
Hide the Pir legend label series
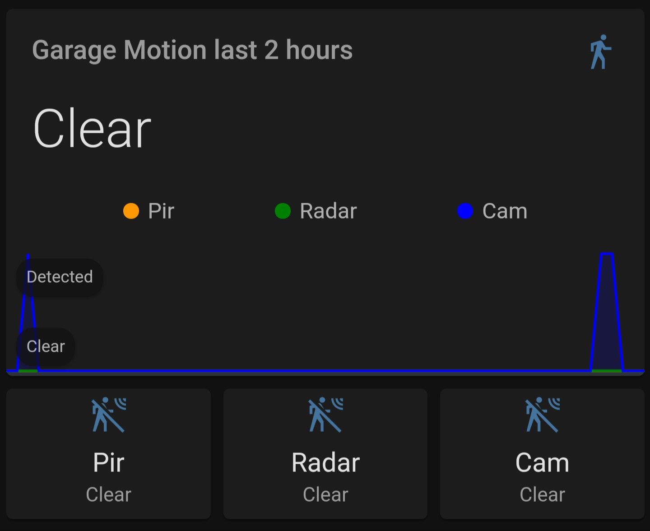pos(161,211)
